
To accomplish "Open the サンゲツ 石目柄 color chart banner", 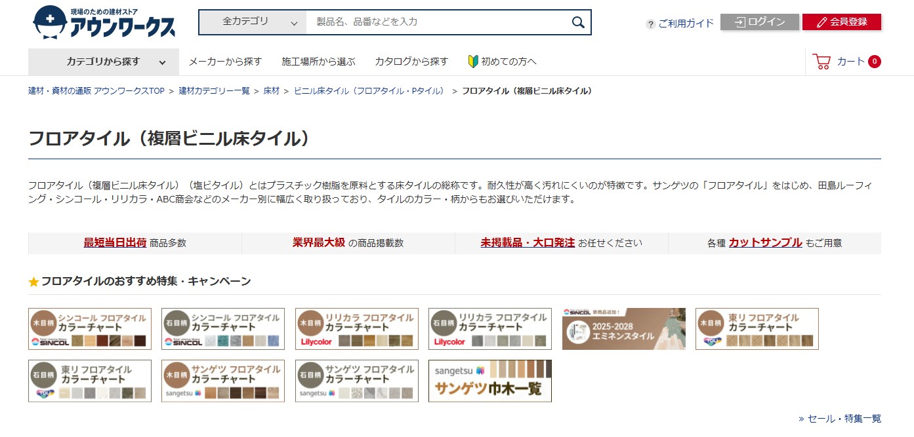I will [357, 381].
